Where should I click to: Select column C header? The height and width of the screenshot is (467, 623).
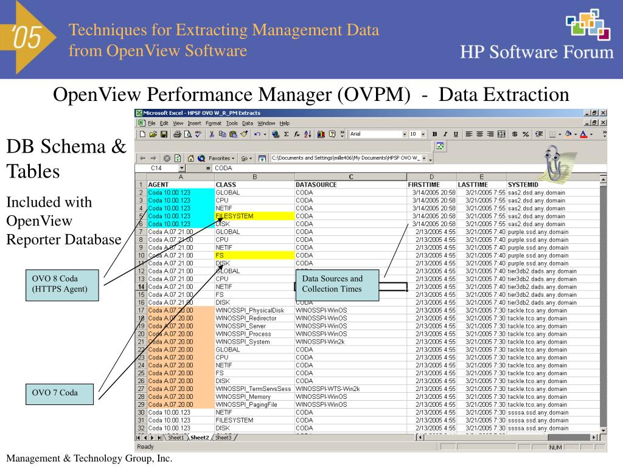point(351,177)
